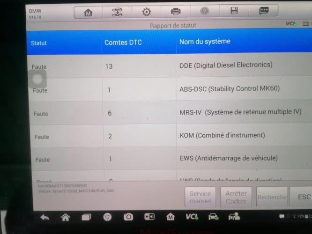
Task: Select Faute status in DDE row
Action: click(x=39, y=67)
